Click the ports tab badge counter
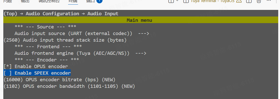This screenshot has height=99, width=280. 99,1
